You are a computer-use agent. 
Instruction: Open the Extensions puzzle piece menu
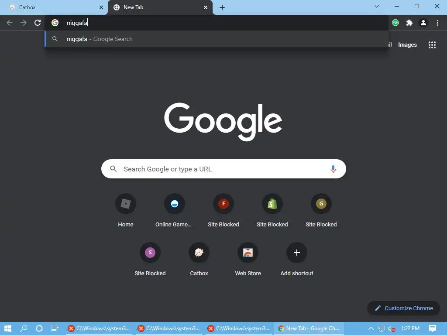point(409,23)
